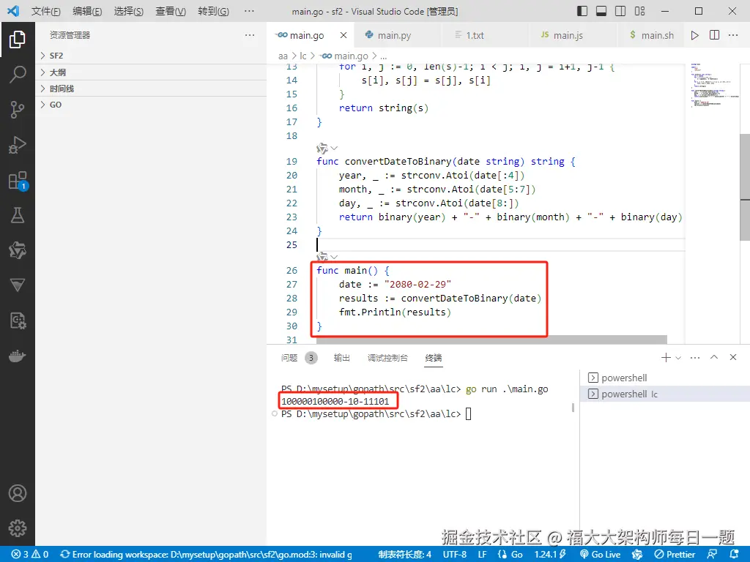
Task: Change 制表符长度: 4 indentation setting
Action: coord(404,555)
